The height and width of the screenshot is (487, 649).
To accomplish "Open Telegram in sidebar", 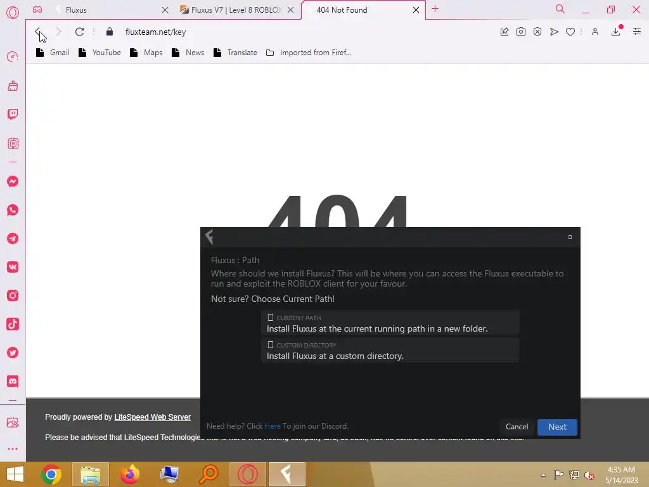I will tap(13, 238).
